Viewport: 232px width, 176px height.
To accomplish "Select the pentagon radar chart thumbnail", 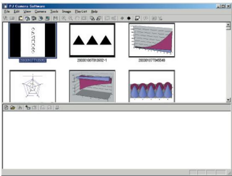I will 33,86.
